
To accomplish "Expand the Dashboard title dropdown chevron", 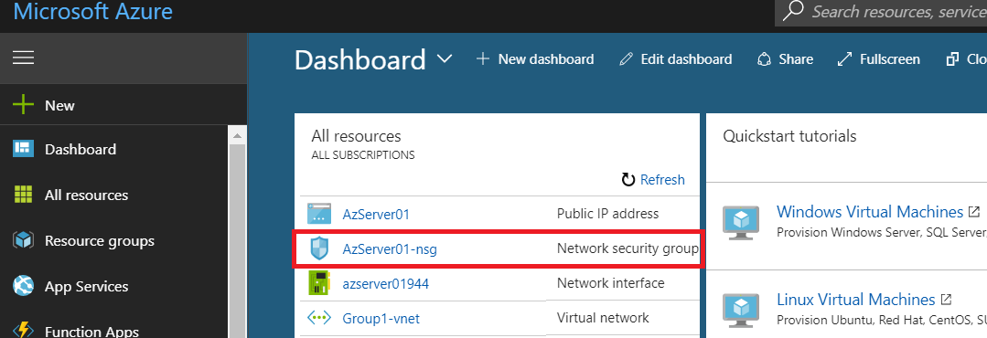I will pyautogui.click(x=445, y=59).
